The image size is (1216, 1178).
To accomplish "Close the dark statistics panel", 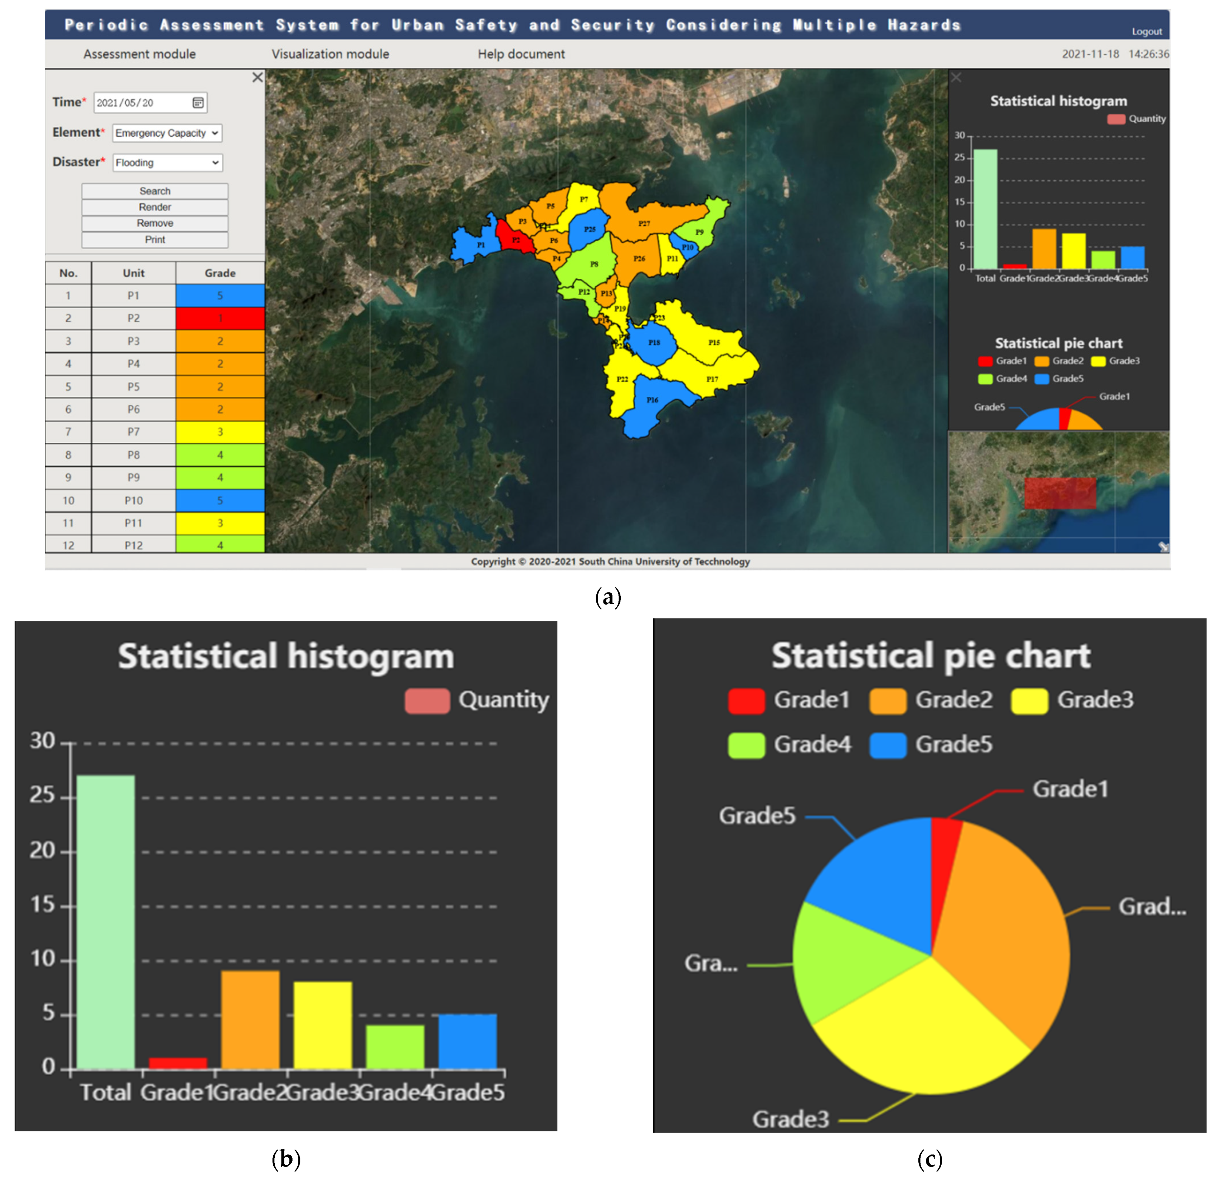I will (x=956, y=78).
